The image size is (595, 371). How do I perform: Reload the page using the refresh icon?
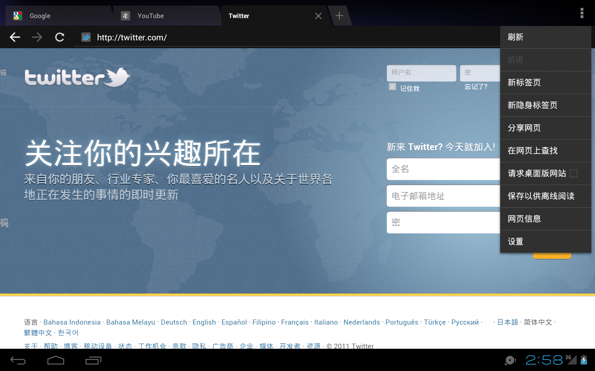(x=59, y=37)
